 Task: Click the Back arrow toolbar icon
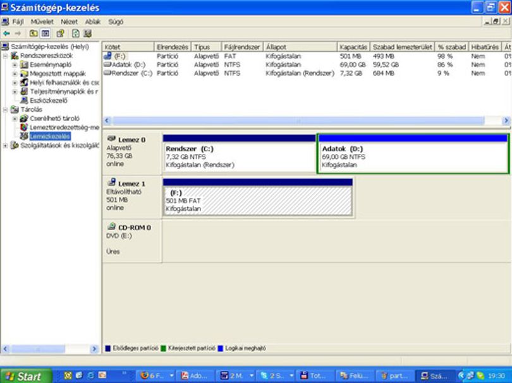6,33
